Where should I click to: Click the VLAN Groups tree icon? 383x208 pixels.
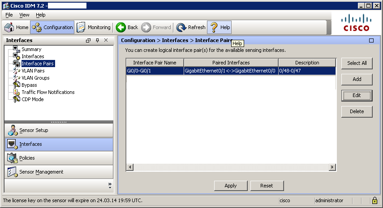point(17,78)
